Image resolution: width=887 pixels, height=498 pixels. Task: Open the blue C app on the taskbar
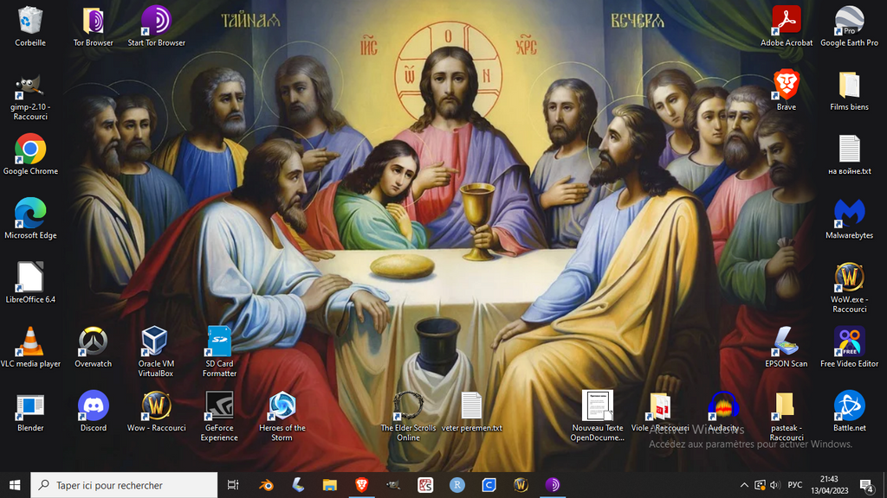[489, 485]
